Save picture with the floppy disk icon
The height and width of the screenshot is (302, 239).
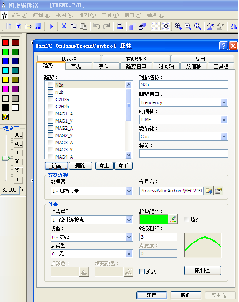38,26
